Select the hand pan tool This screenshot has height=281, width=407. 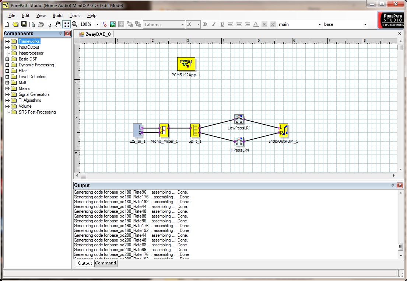coord(57,24)
